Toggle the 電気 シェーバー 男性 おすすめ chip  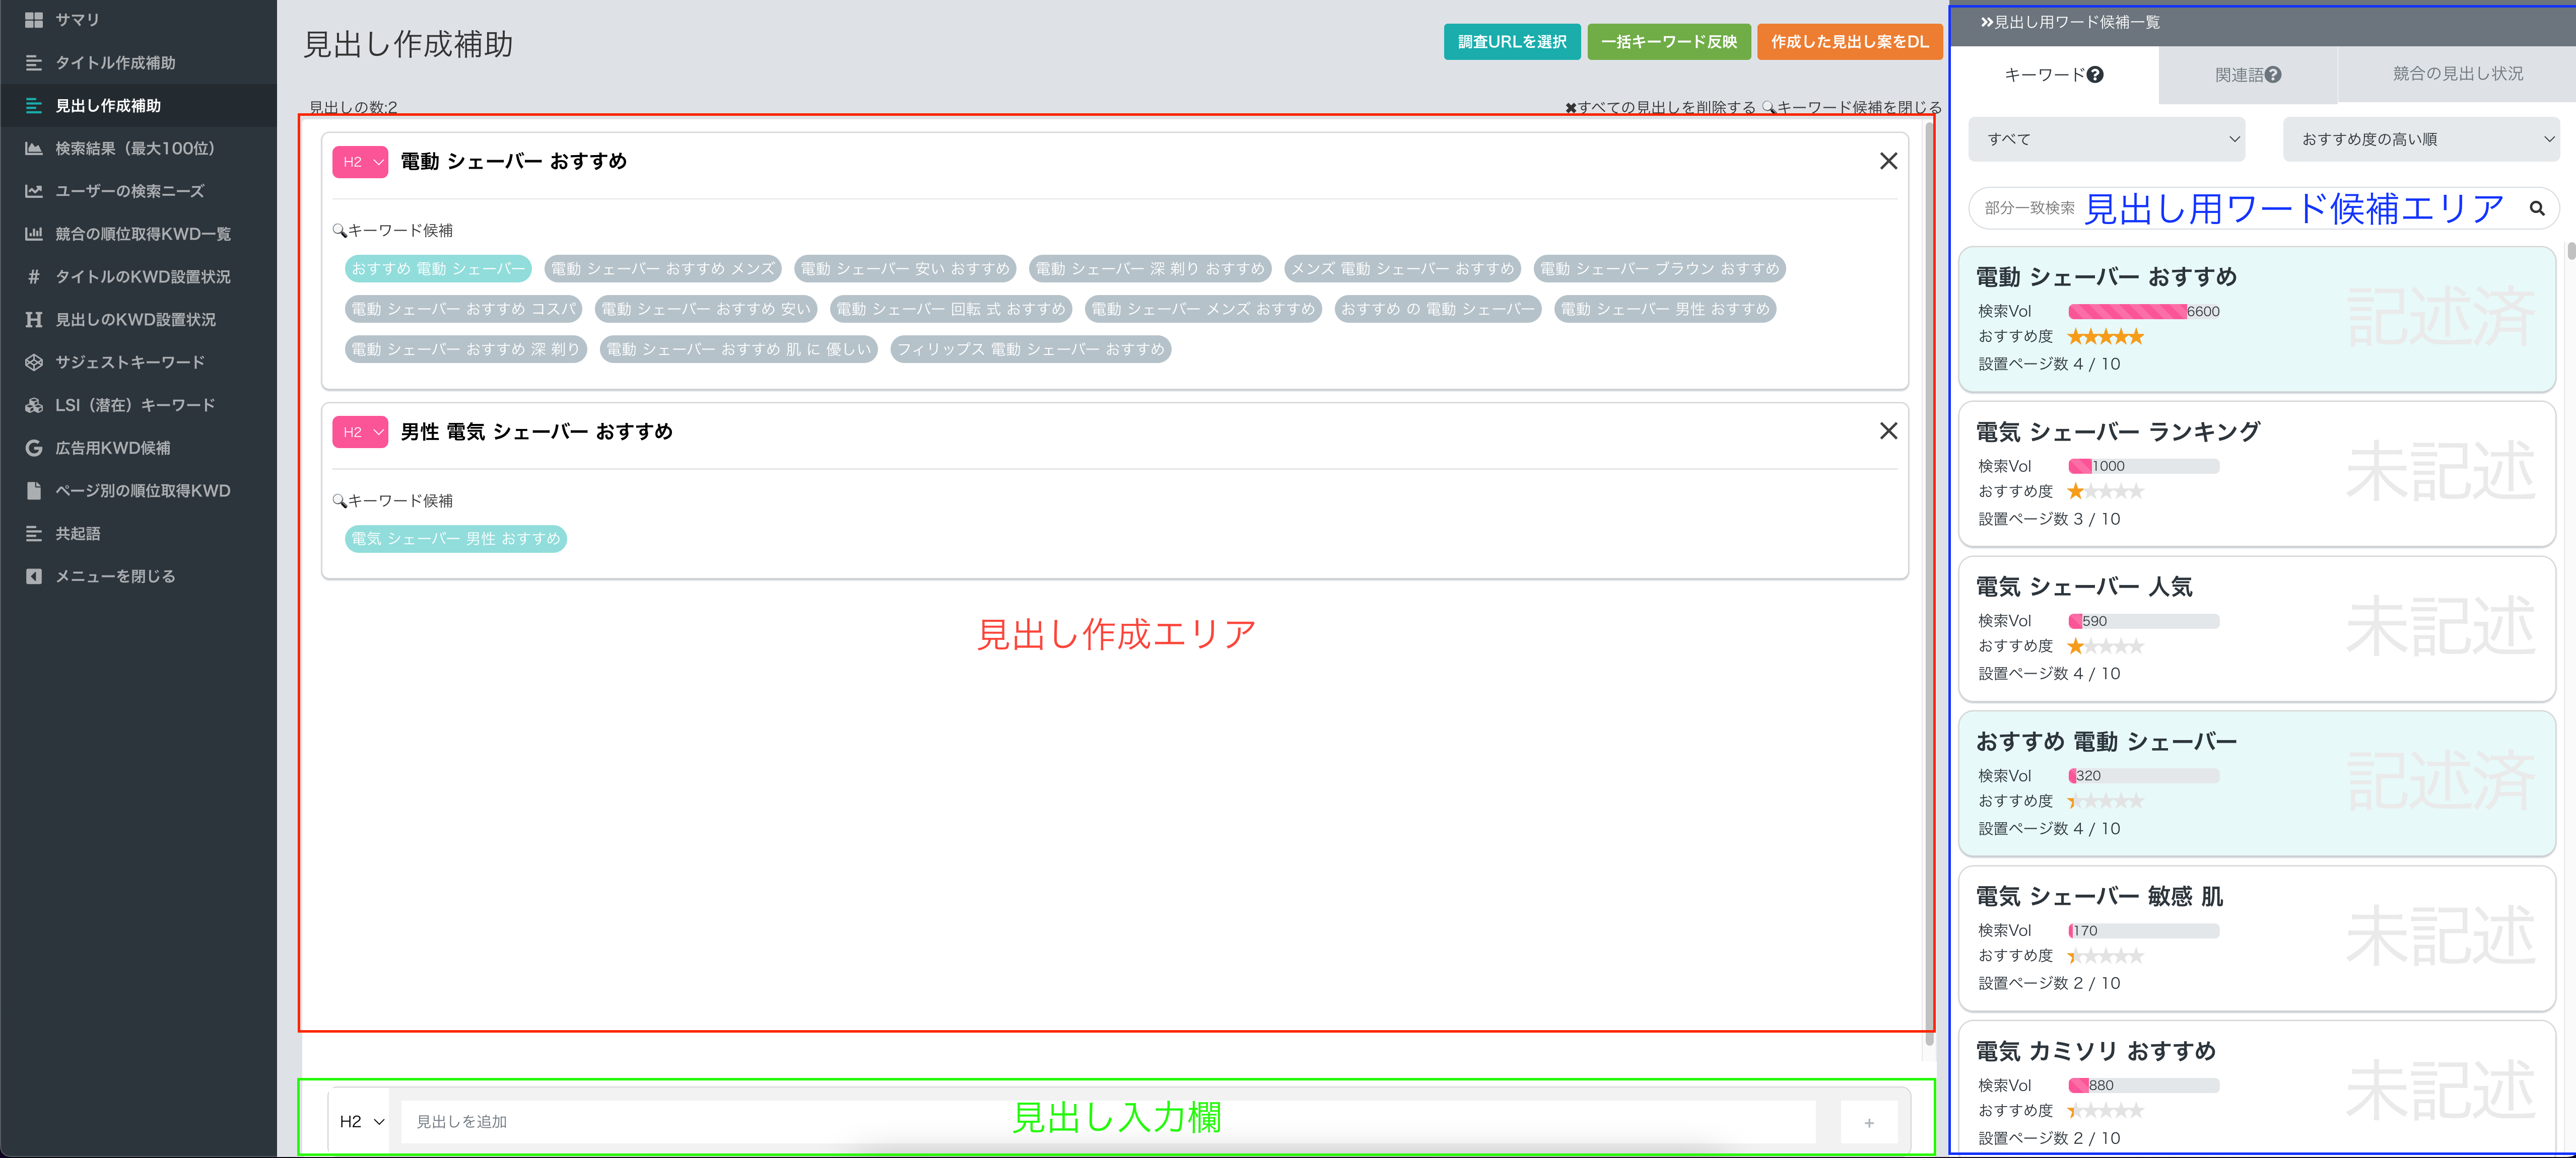pos(455,539)
